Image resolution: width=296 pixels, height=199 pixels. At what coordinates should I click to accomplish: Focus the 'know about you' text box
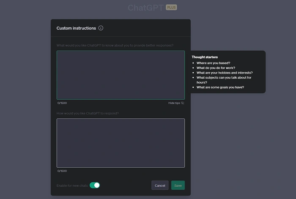pos(121,75)
